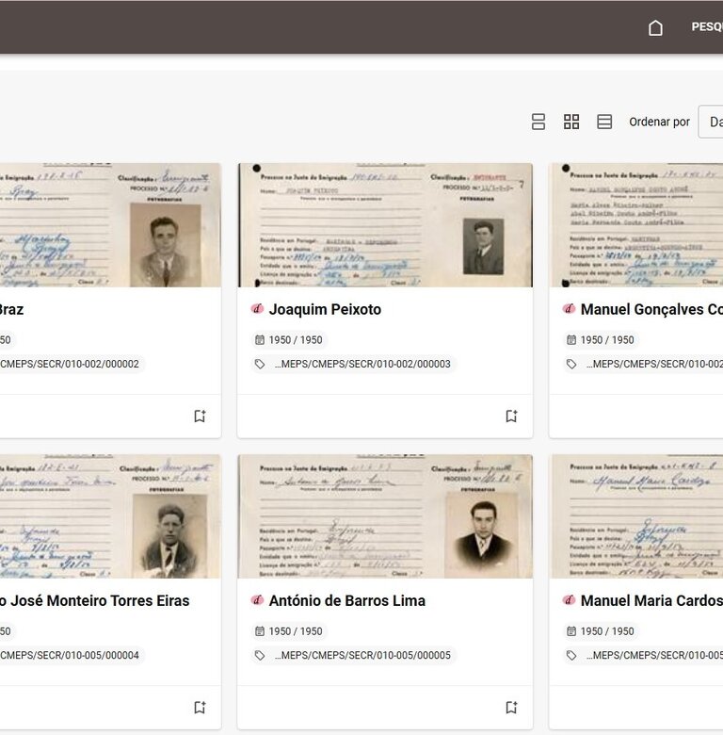The height and width of the screenshot is (735, 723).
Task: Open the PESQ menu item in header
Action: [706, 27]
